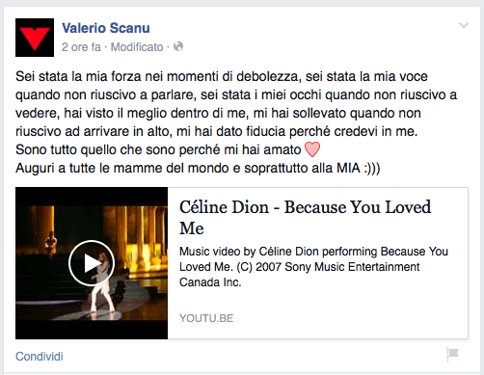Image resolution: width=484 pixels, height=375 pixels.
Task: Click the music video description text
Action: [x=313, y=267]
